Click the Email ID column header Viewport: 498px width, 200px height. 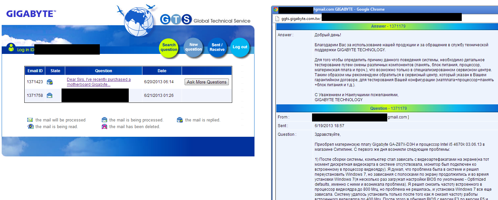click(35, 71)
